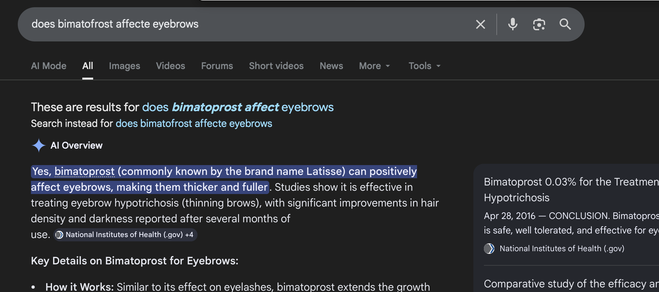Click the AI Overview sparkle icon
This screenshot has width=659, height=292.
click(x=39, y=145)
